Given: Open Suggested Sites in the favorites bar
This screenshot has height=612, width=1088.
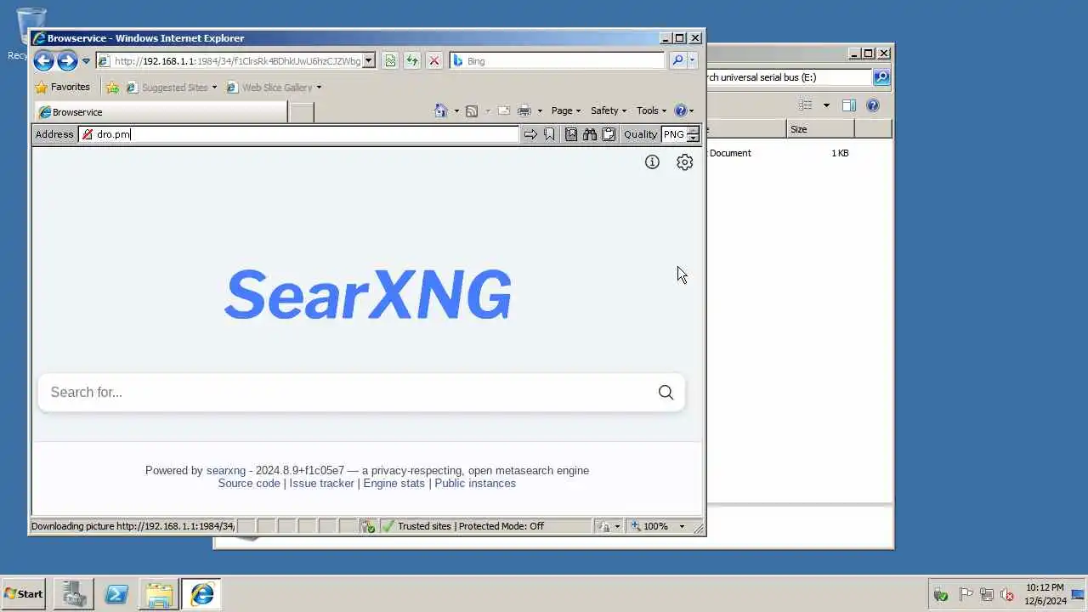Looking at the screenshot, I should [171, 87].
